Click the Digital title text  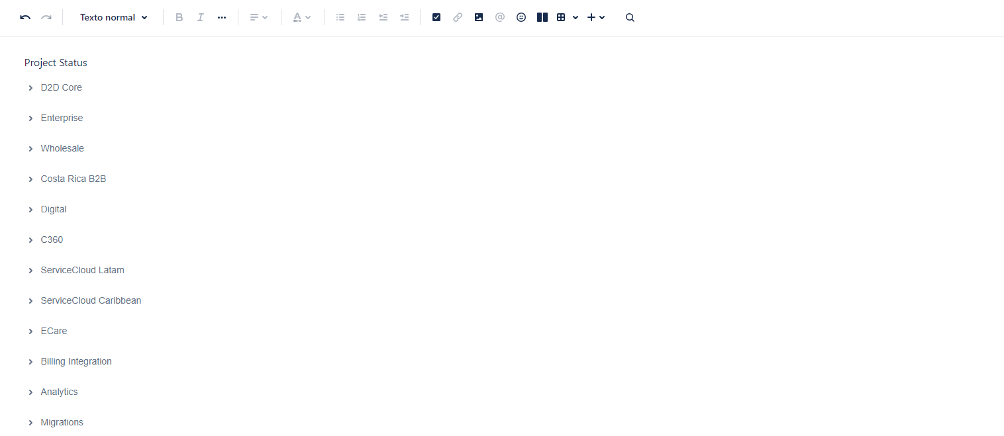pos(54,209)
